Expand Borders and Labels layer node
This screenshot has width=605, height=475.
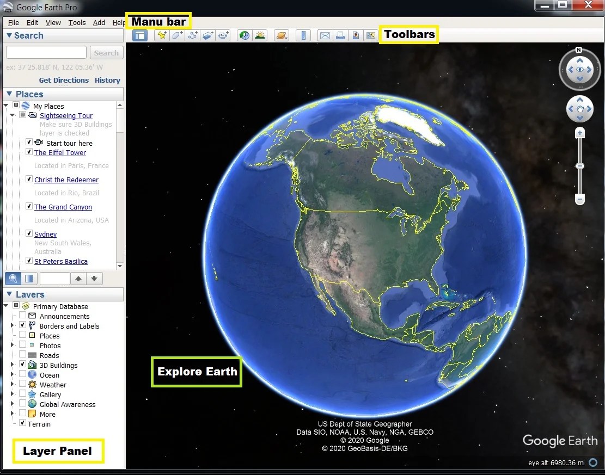click(12, 325)
